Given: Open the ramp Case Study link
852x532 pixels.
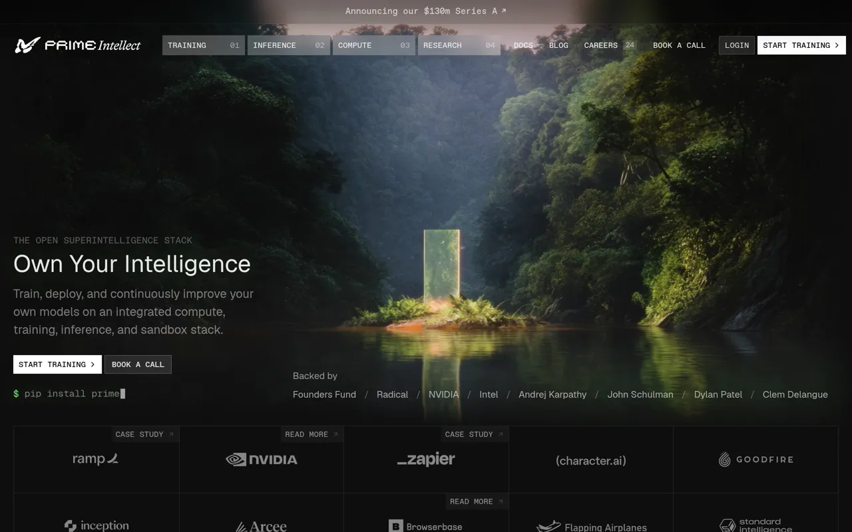Looking at the screenshot, I should tap(144, 434).
